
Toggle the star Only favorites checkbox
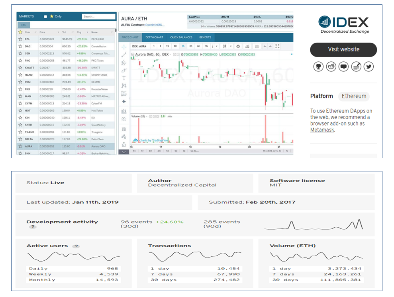pyautogui.click(x=45, y=17)
